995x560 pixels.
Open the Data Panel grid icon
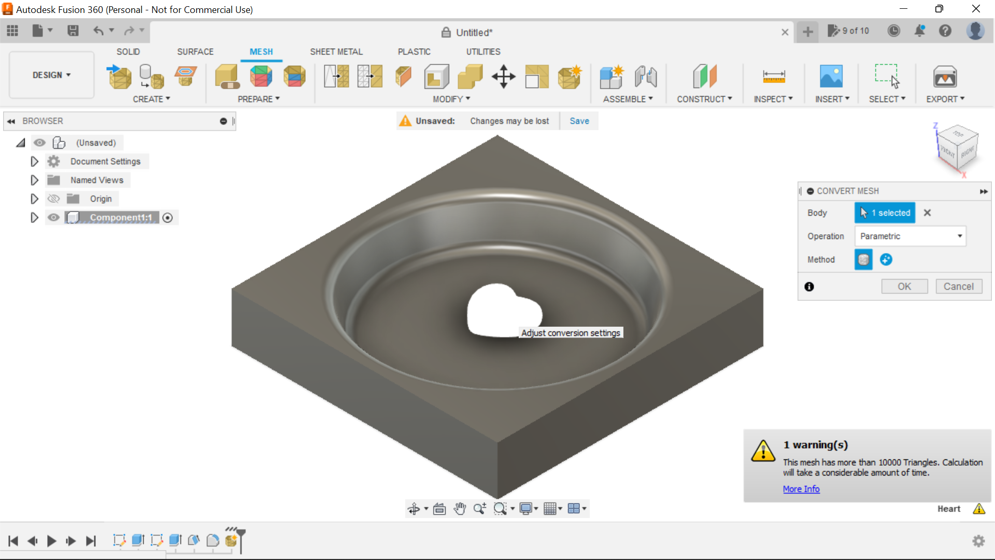[x=12, y=31]
